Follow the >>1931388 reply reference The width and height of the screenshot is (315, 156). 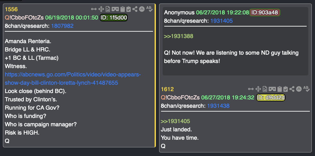pyautogui.click(x=179, y=36)
